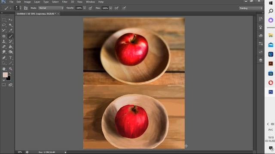
Task: Select the Brush tool in the toolbox
Action: (x=10, y=36)
